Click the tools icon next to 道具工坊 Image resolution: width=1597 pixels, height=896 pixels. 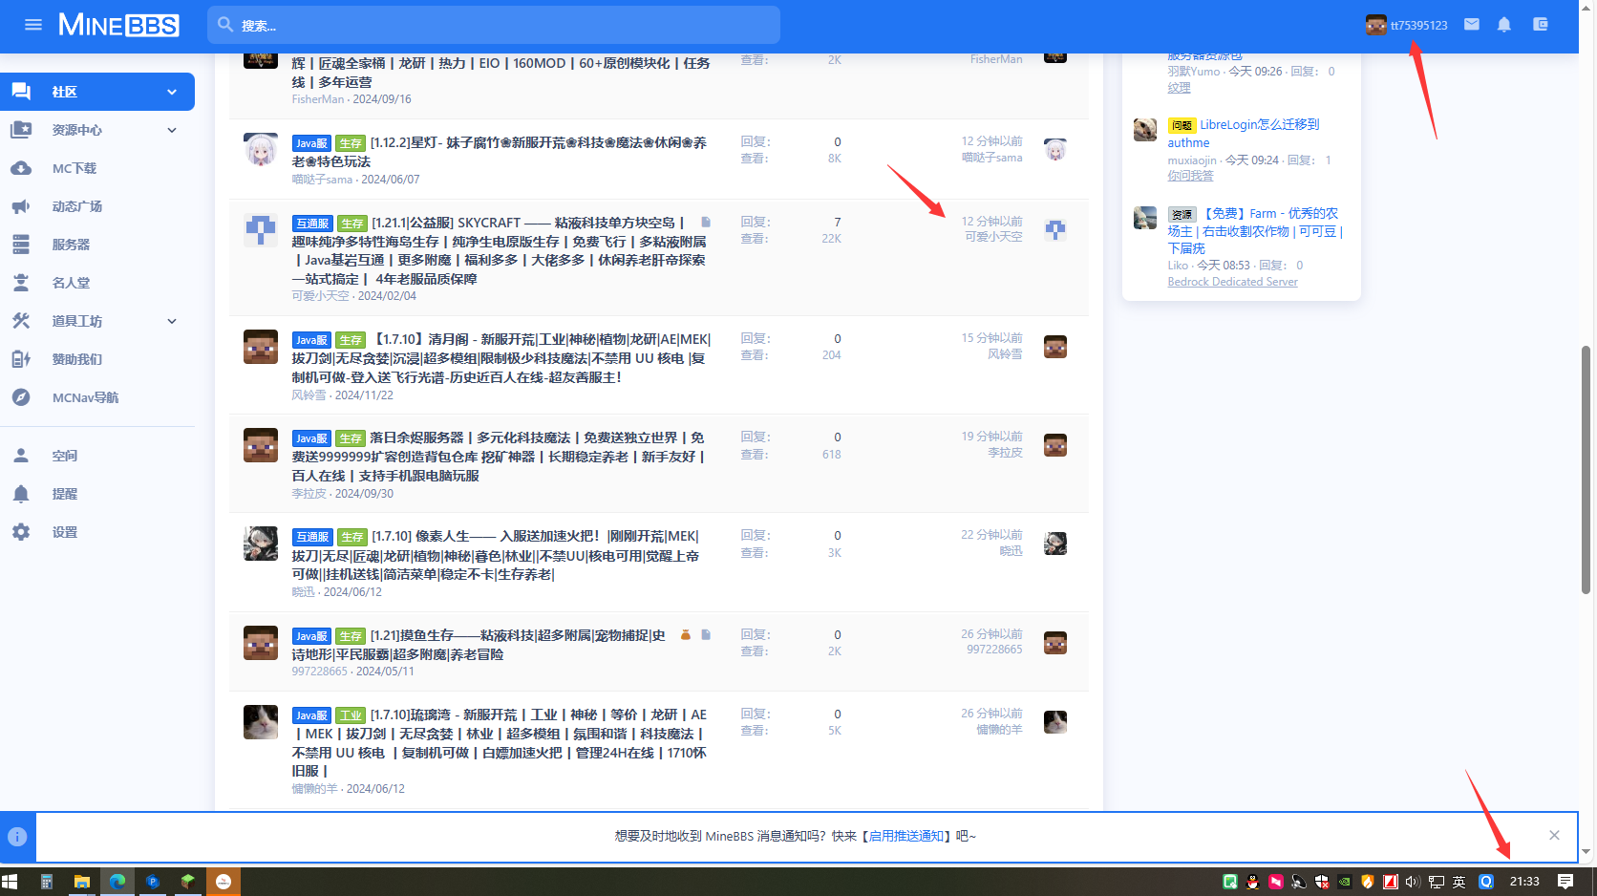21,321
